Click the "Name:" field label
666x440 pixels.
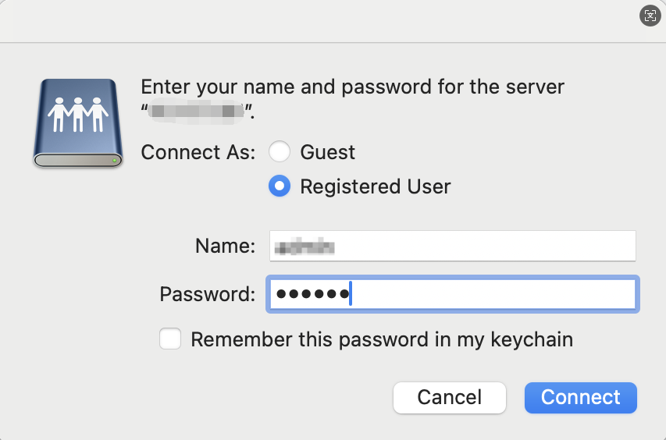[x=225, y=247]
